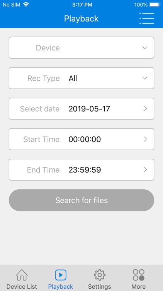Click the Search for files button
The width and height of the screenshot is (163, 291).
pyautogui.click(x=81, y=200)
